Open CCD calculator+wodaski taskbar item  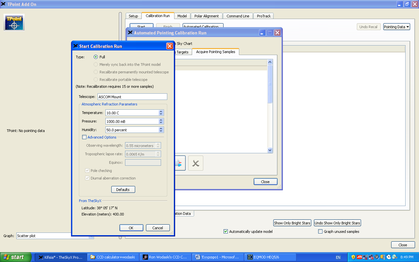click(114, 257)
